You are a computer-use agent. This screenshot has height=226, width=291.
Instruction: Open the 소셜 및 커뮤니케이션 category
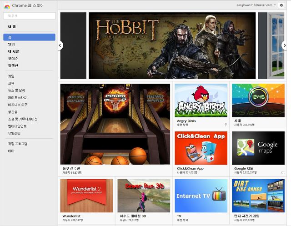pyautogui.click(x=23, y=119)
